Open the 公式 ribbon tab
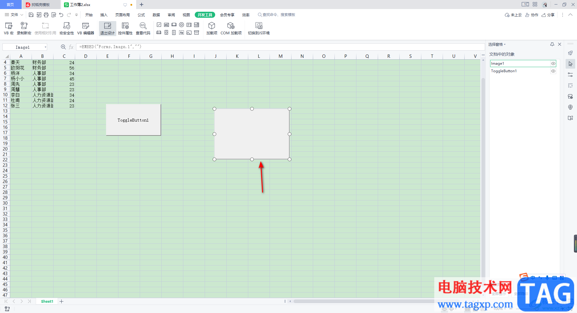Screen dimensions: 577x313 (x=141, y=15)
